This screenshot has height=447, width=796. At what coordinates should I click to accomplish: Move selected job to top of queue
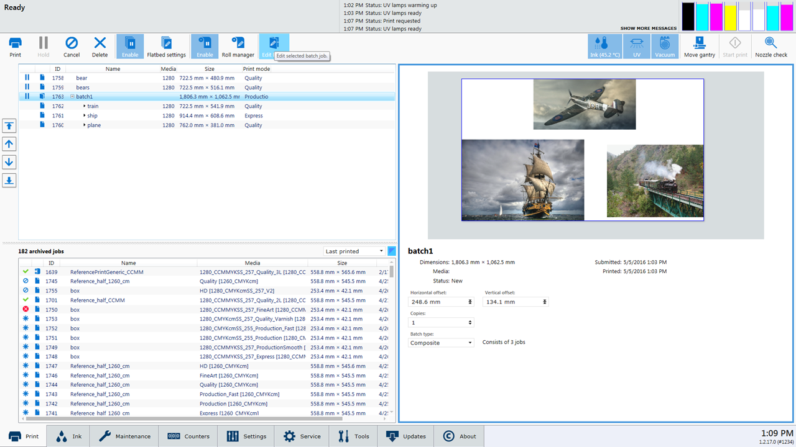[9, 126]
